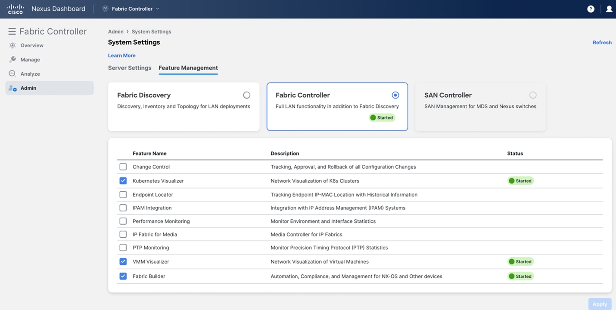Click the Fabric Discovery card title
This screenshot has width=616, height=310.
pyautogui.click(x=144, y=95)
